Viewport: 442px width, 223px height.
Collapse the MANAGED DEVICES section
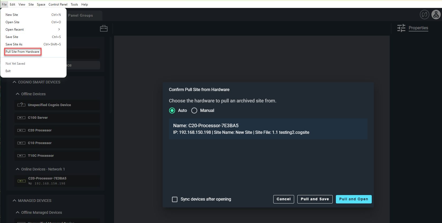pyautogui.click(x=15, y=201)
